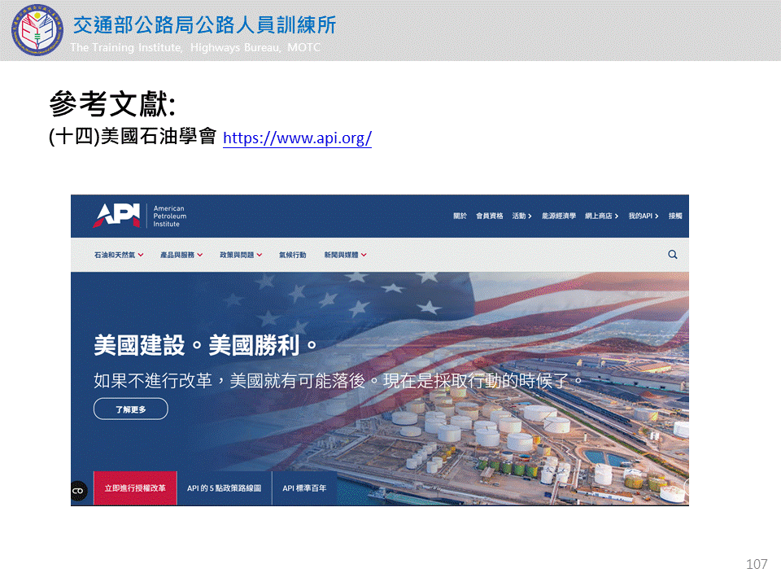The width and height of the screenshot is (781, 586).
Task: Click the black CO circle icon
Action: coord(78,490)
